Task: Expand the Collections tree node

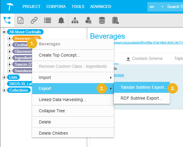Action: (x=4, y=90)
